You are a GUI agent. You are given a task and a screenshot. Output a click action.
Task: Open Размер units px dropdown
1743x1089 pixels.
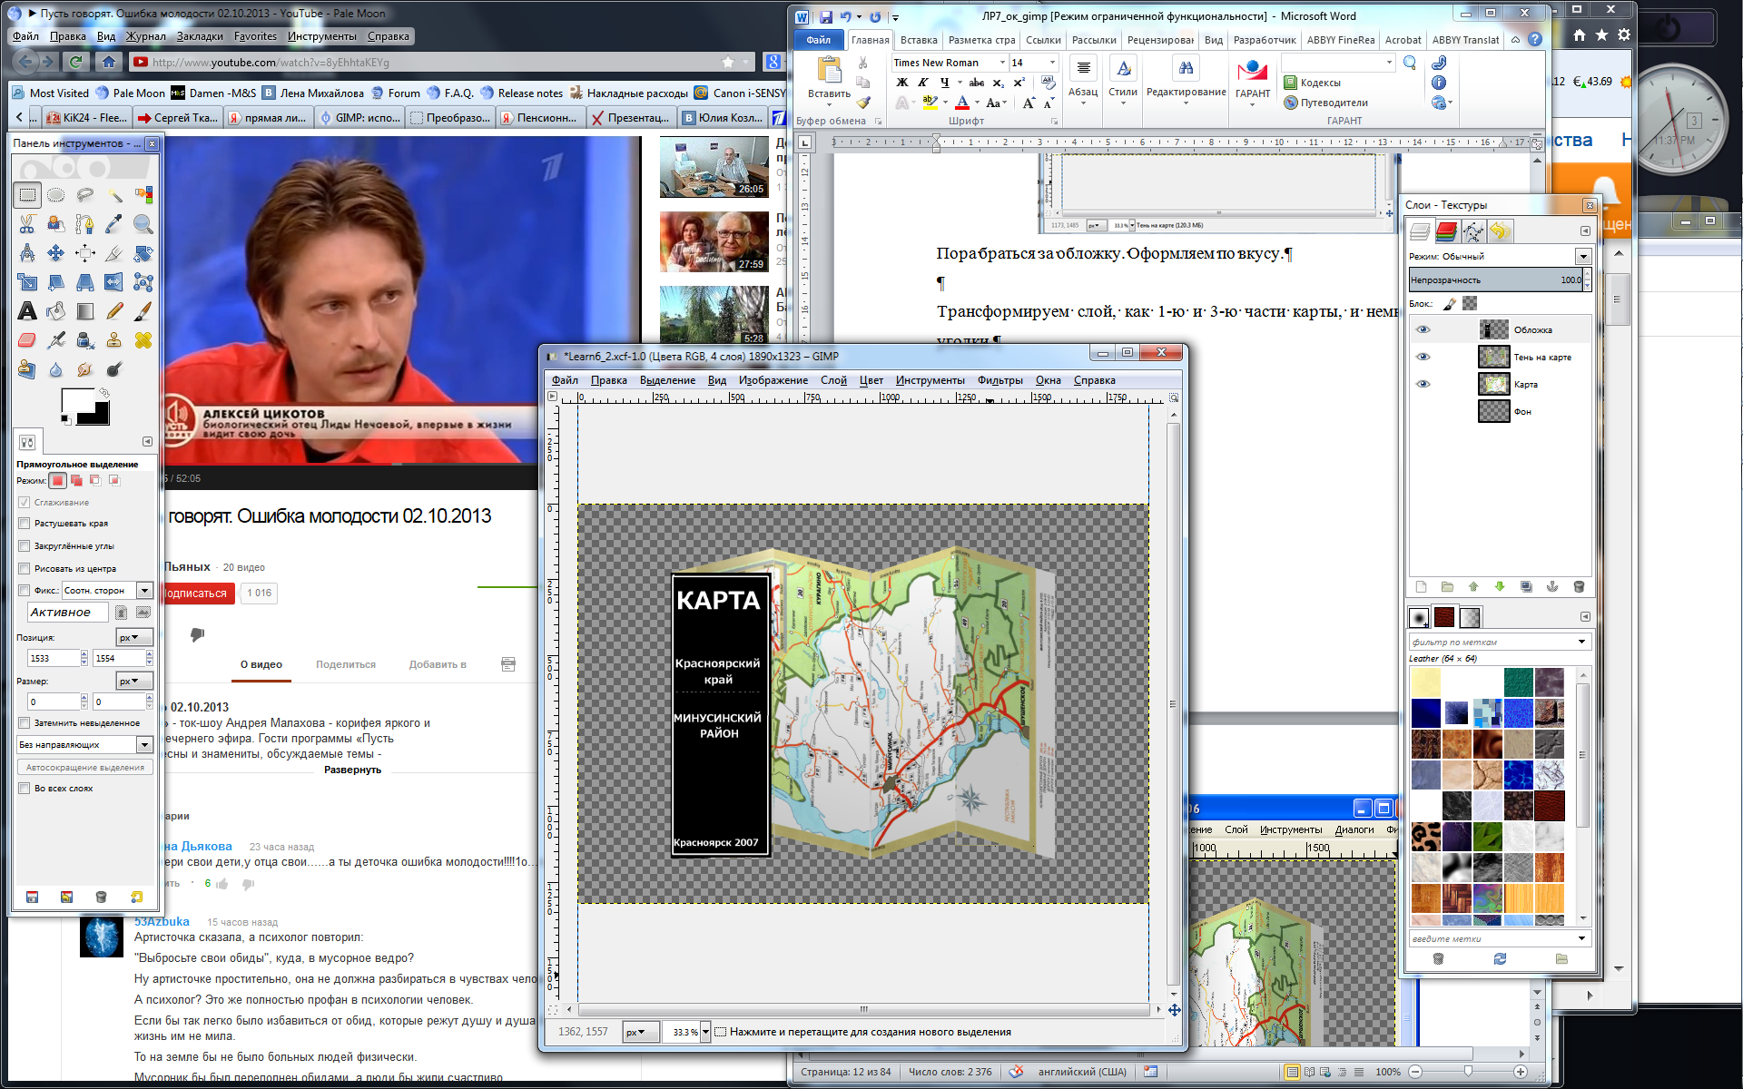(134, 682)
